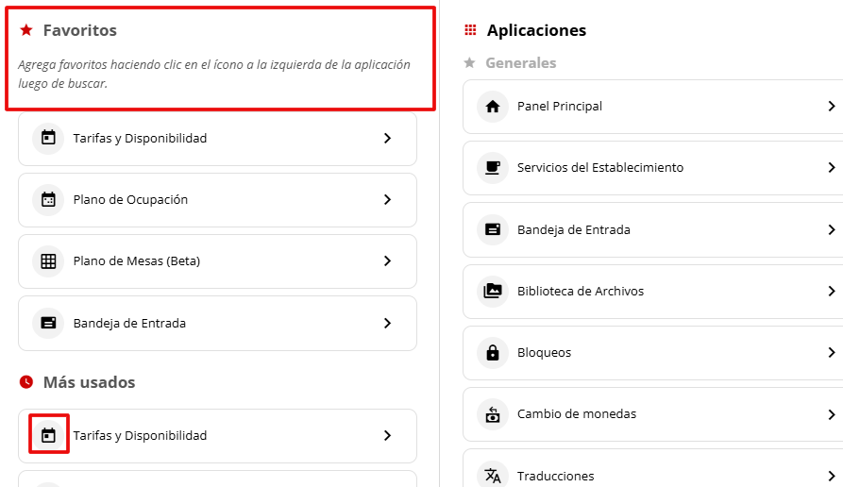
Task: Click the red star icon next to Favoritos
Action: click(x=26, y=30)
